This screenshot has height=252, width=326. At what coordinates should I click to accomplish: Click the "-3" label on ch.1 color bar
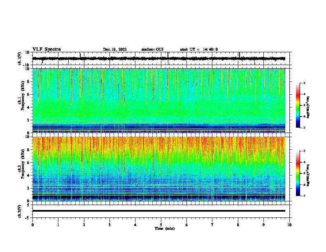coord(303,83)
